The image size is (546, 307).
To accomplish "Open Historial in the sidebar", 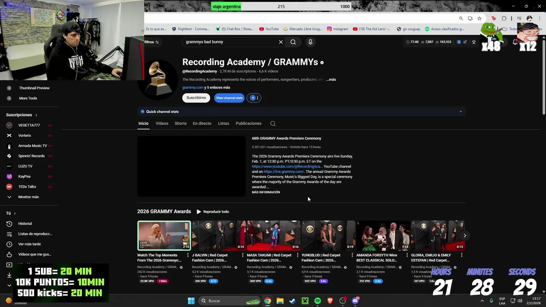I will [25, 223].
